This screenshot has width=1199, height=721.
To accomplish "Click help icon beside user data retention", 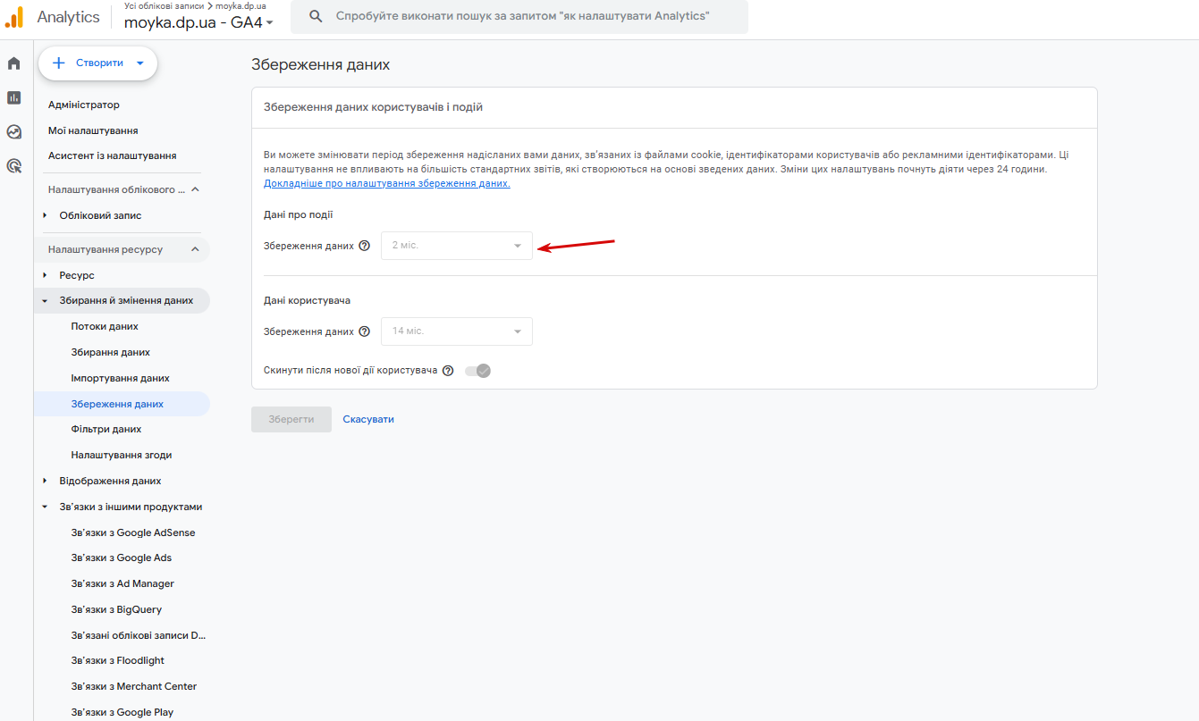I will click(364, 331).
